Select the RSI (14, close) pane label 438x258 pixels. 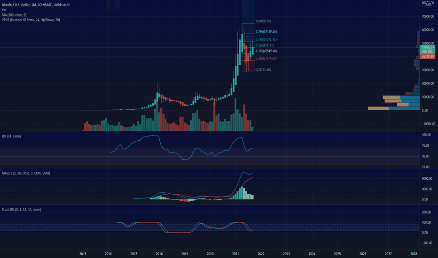tap(11, 136)
